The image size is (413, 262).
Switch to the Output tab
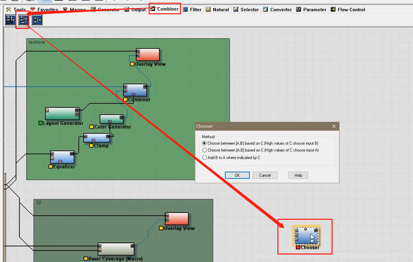click(135, 10)
